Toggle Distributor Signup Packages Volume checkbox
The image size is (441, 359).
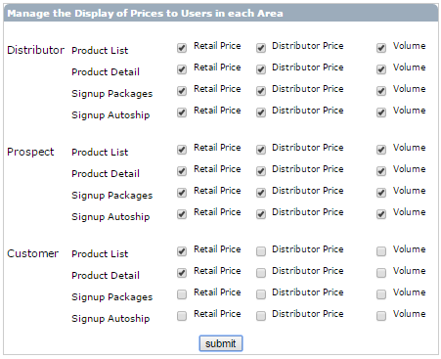[381, 91]
